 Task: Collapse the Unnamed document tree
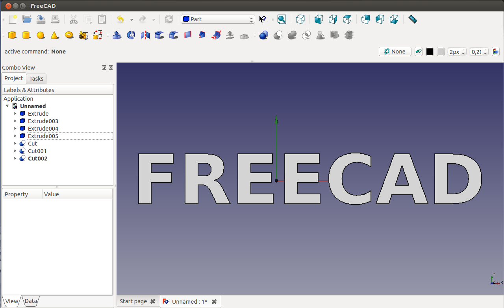(x=7, y=106)
